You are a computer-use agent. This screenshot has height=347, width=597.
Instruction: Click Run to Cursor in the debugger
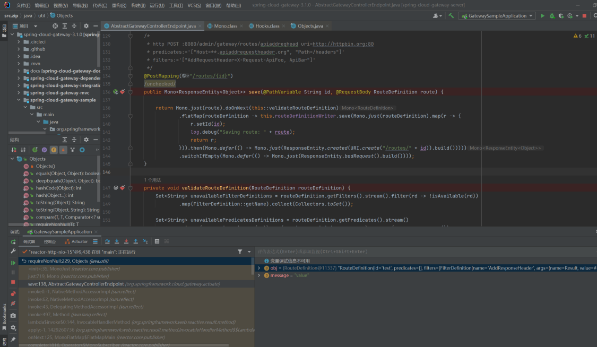click(x=145, y=241)
